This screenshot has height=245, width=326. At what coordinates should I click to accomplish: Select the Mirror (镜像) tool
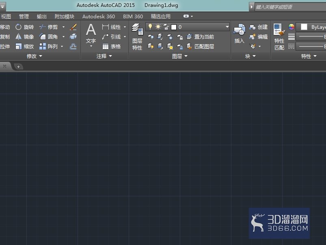pos(24,37)
